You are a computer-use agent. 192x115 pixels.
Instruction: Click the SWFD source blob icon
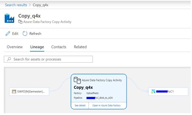pos(14,91)
